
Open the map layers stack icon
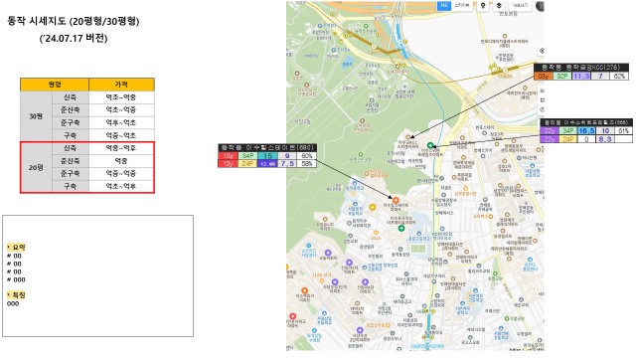coord(499,6)
